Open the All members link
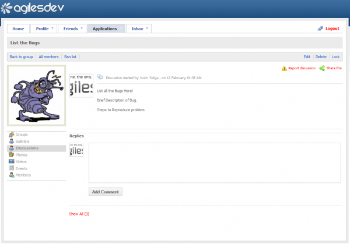This screenshot has height=244, width=350. [x=48, y=57]
